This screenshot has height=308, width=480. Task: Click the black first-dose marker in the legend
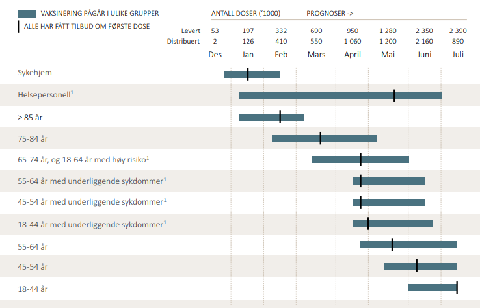[19, 26]
